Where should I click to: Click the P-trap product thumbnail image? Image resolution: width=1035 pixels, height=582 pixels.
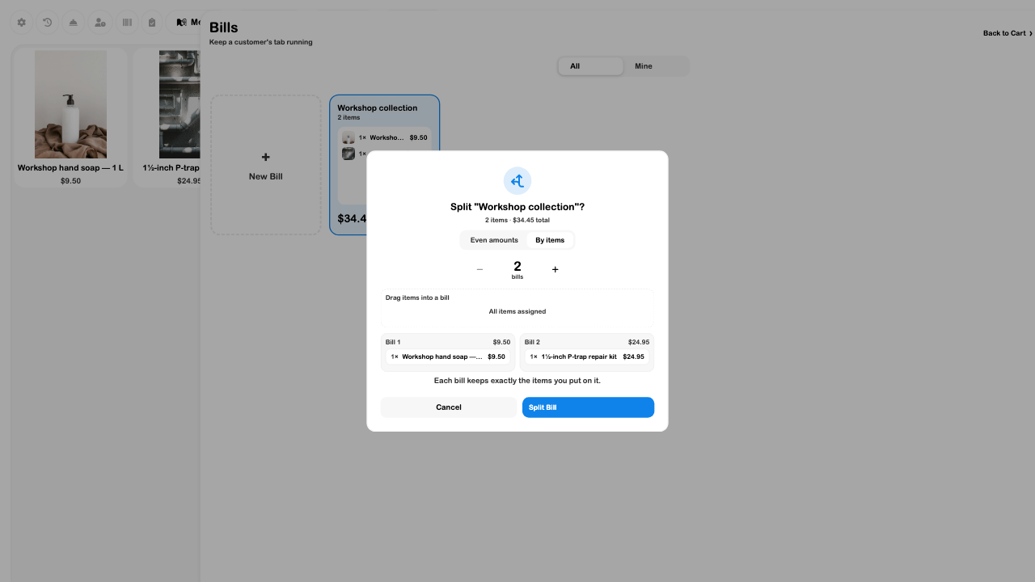[180, 104]
